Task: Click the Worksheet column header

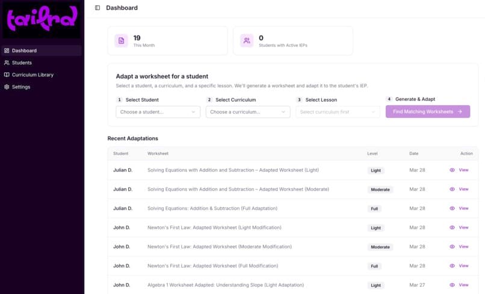Action: [158, 153]
